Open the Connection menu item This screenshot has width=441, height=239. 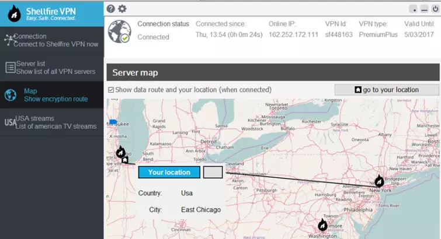point(55,40)
